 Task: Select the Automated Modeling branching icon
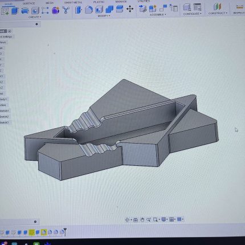pyautogui.click(x=66, y=10)
